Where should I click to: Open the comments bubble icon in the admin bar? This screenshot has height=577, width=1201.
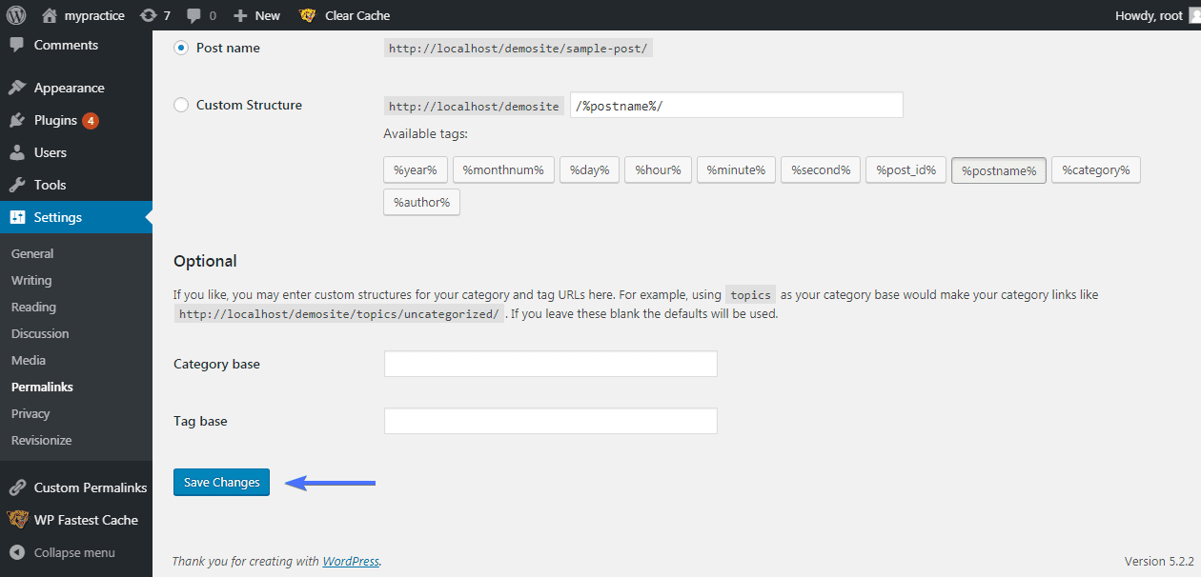click(194, 15)
